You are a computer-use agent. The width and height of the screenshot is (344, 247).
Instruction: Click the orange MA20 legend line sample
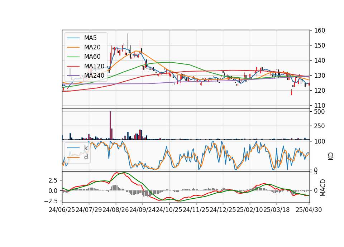click(x=73, y=47)
